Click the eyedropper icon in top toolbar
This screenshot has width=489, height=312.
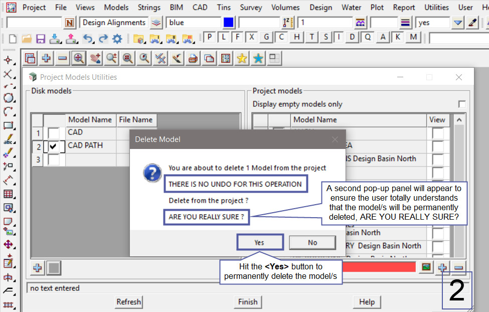click(x=473, y=23)
